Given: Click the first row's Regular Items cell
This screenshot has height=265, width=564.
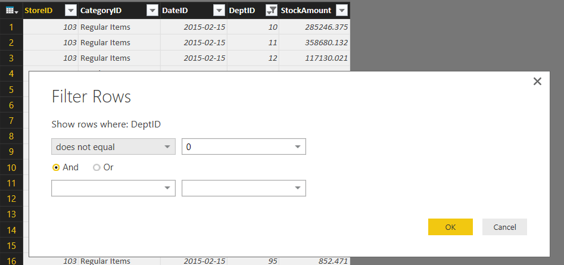Looking at the screenshot, I should coord(119,27).
